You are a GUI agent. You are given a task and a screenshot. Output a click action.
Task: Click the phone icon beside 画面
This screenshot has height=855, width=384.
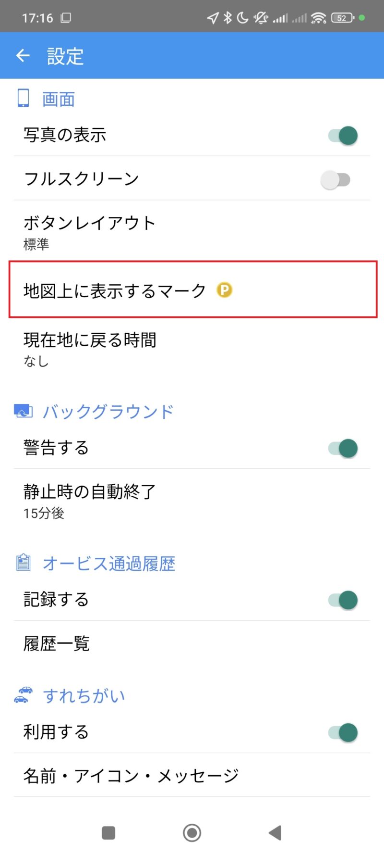[x=23, y=98]
